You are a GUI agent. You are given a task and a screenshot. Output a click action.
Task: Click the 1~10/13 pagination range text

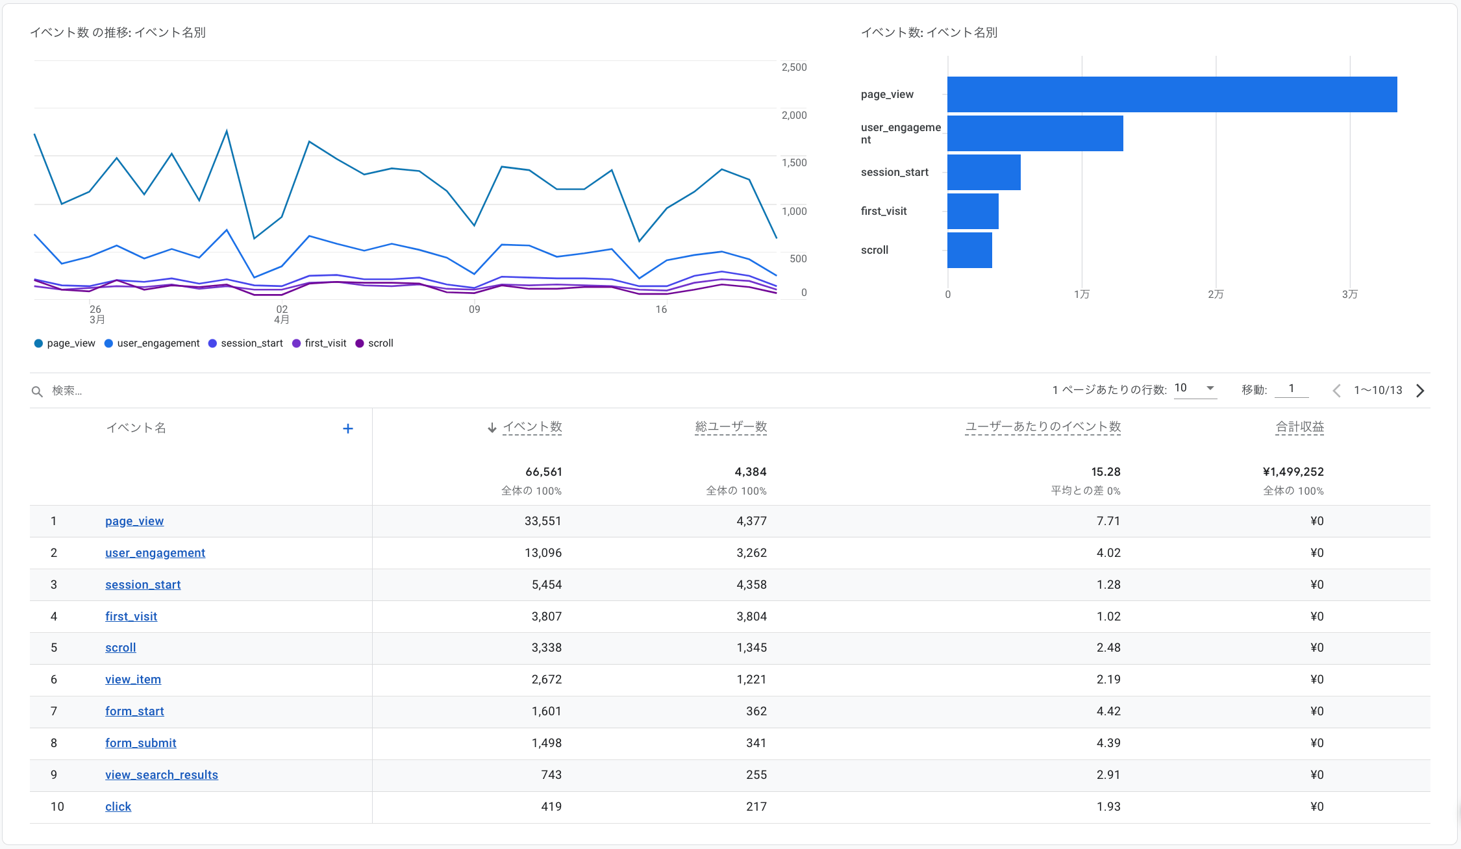(1378, 390)
